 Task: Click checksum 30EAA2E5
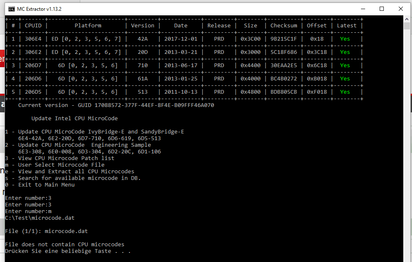tap(284, 65)
